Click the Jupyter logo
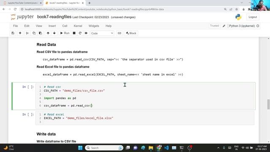 [x=22, y=17]
